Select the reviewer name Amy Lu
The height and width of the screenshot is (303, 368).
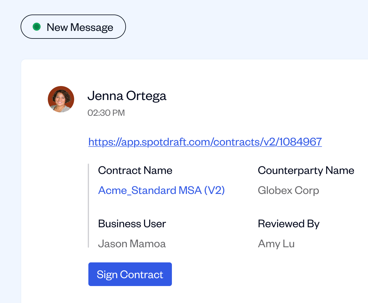pyautogui.click(x=276, y=244)
